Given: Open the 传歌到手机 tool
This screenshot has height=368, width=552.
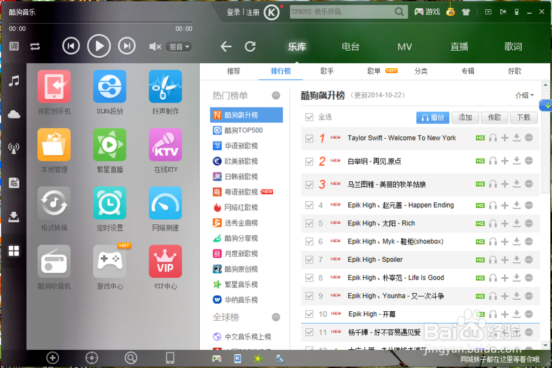Looking at the screenshot, I should click(x=54, y=86).
